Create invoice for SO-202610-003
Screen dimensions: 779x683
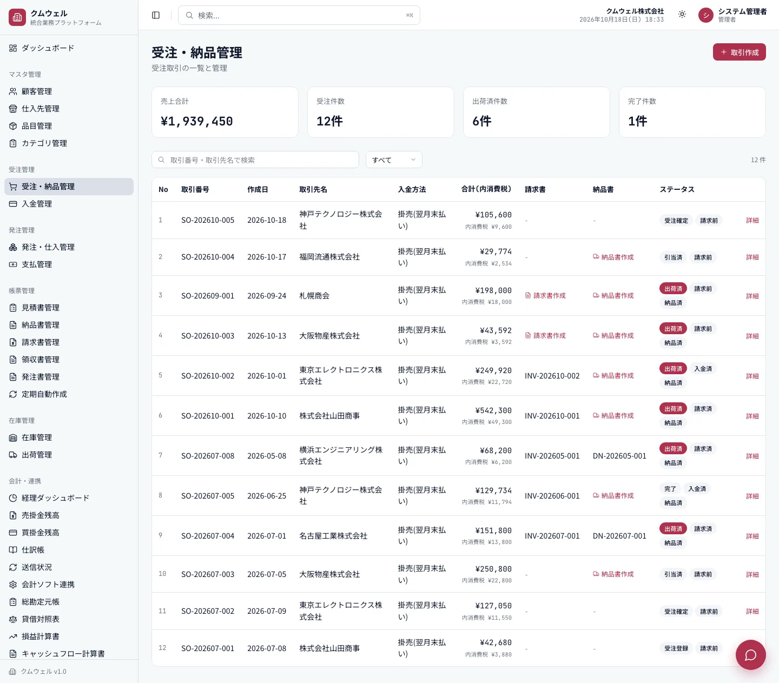pyautogui.click(x=545, y=336)
